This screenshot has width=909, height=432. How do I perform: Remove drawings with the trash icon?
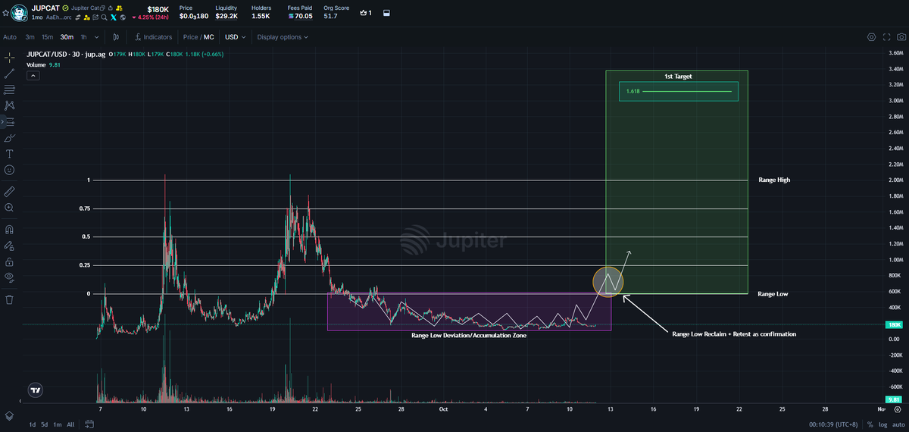tap(9, 299)
